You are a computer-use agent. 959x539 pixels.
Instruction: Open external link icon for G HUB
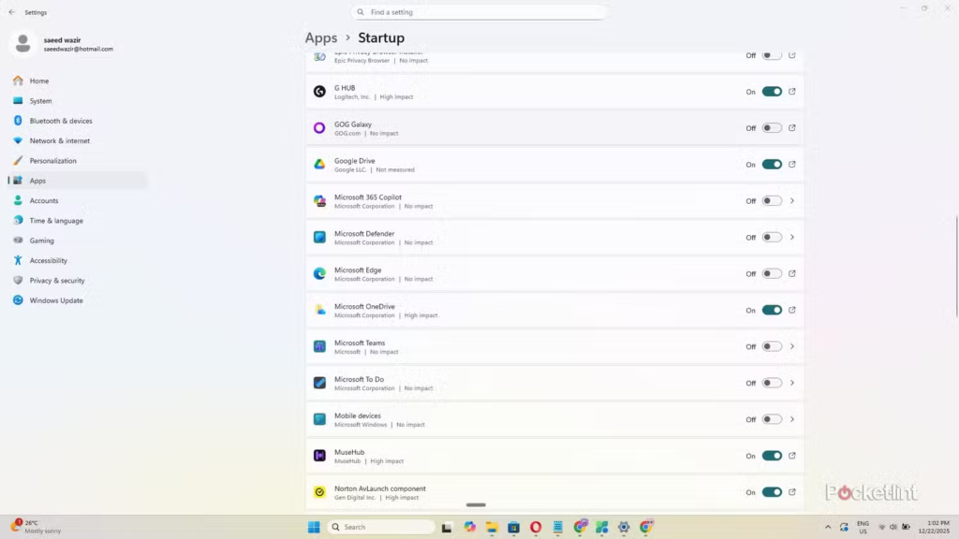(792, 92)
